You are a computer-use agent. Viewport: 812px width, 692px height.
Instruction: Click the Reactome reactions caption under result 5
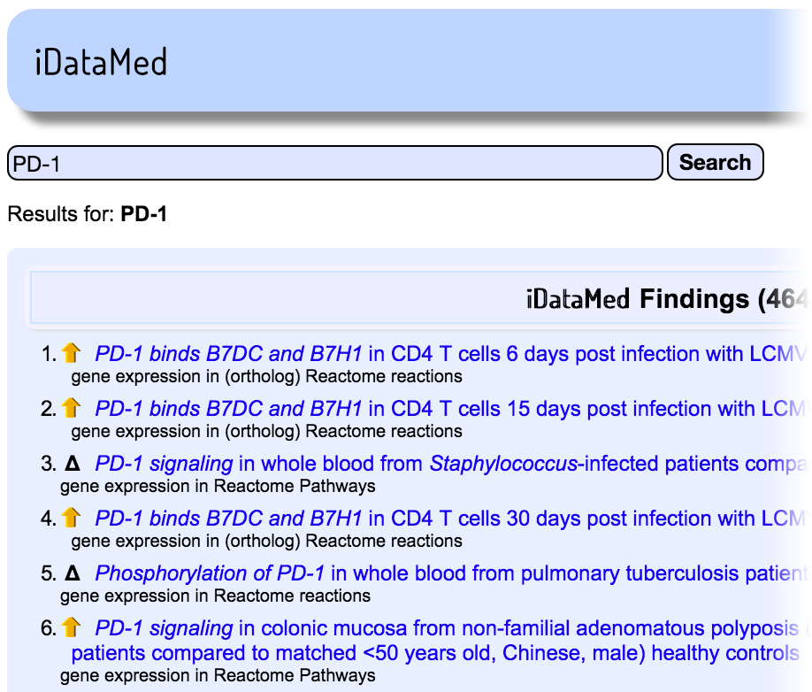coord(215,596)
